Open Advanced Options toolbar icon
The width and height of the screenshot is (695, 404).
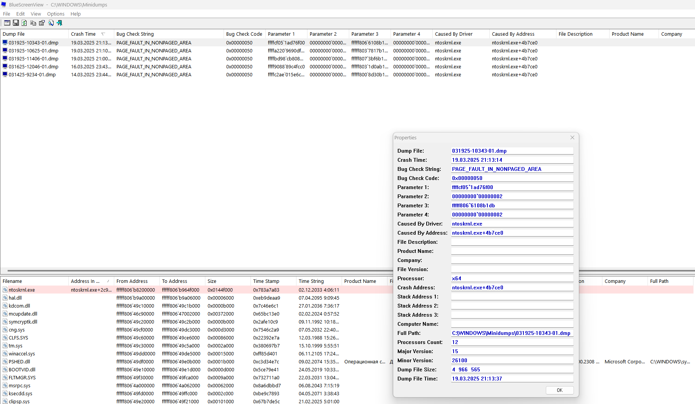tap(7, 23)
